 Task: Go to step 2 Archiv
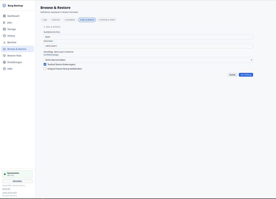pos(56,20)
